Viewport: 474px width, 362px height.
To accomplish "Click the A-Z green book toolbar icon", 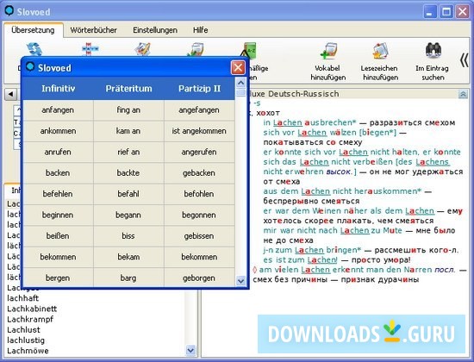I will [250, 50].
